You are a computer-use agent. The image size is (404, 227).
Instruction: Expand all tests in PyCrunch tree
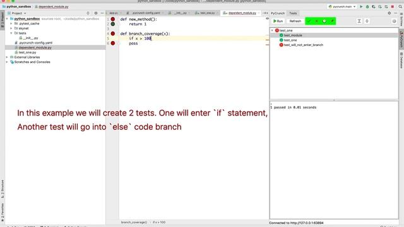point(359,21)
